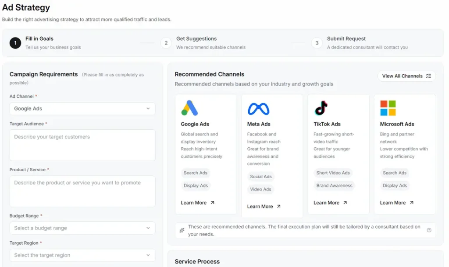Select step 1 circle Fill in Goals
449x267 pixels.
pyautogui.click(x=15, y=43)
